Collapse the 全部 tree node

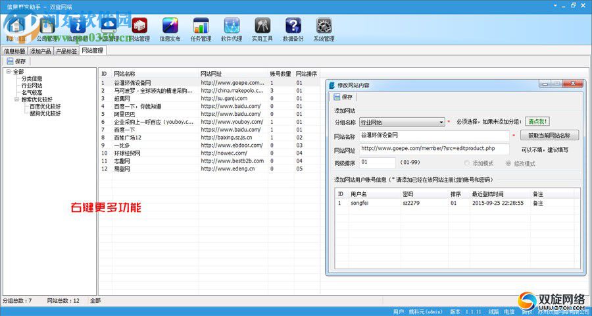(x=9, y=72)
